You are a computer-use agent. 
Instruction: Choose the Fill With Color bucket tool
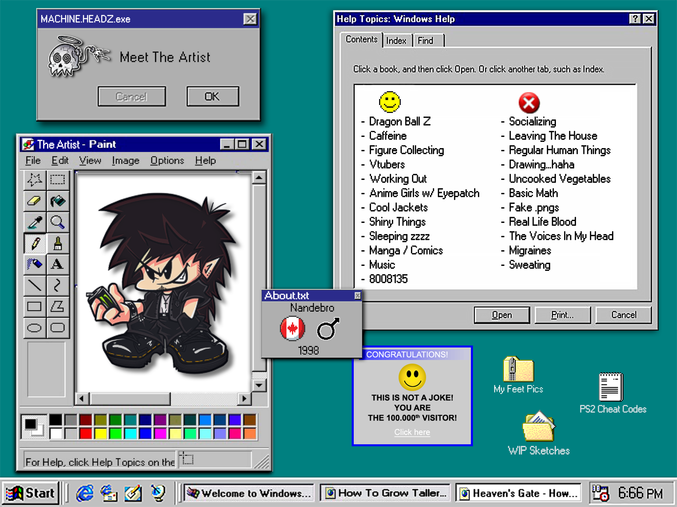[58, 201]
